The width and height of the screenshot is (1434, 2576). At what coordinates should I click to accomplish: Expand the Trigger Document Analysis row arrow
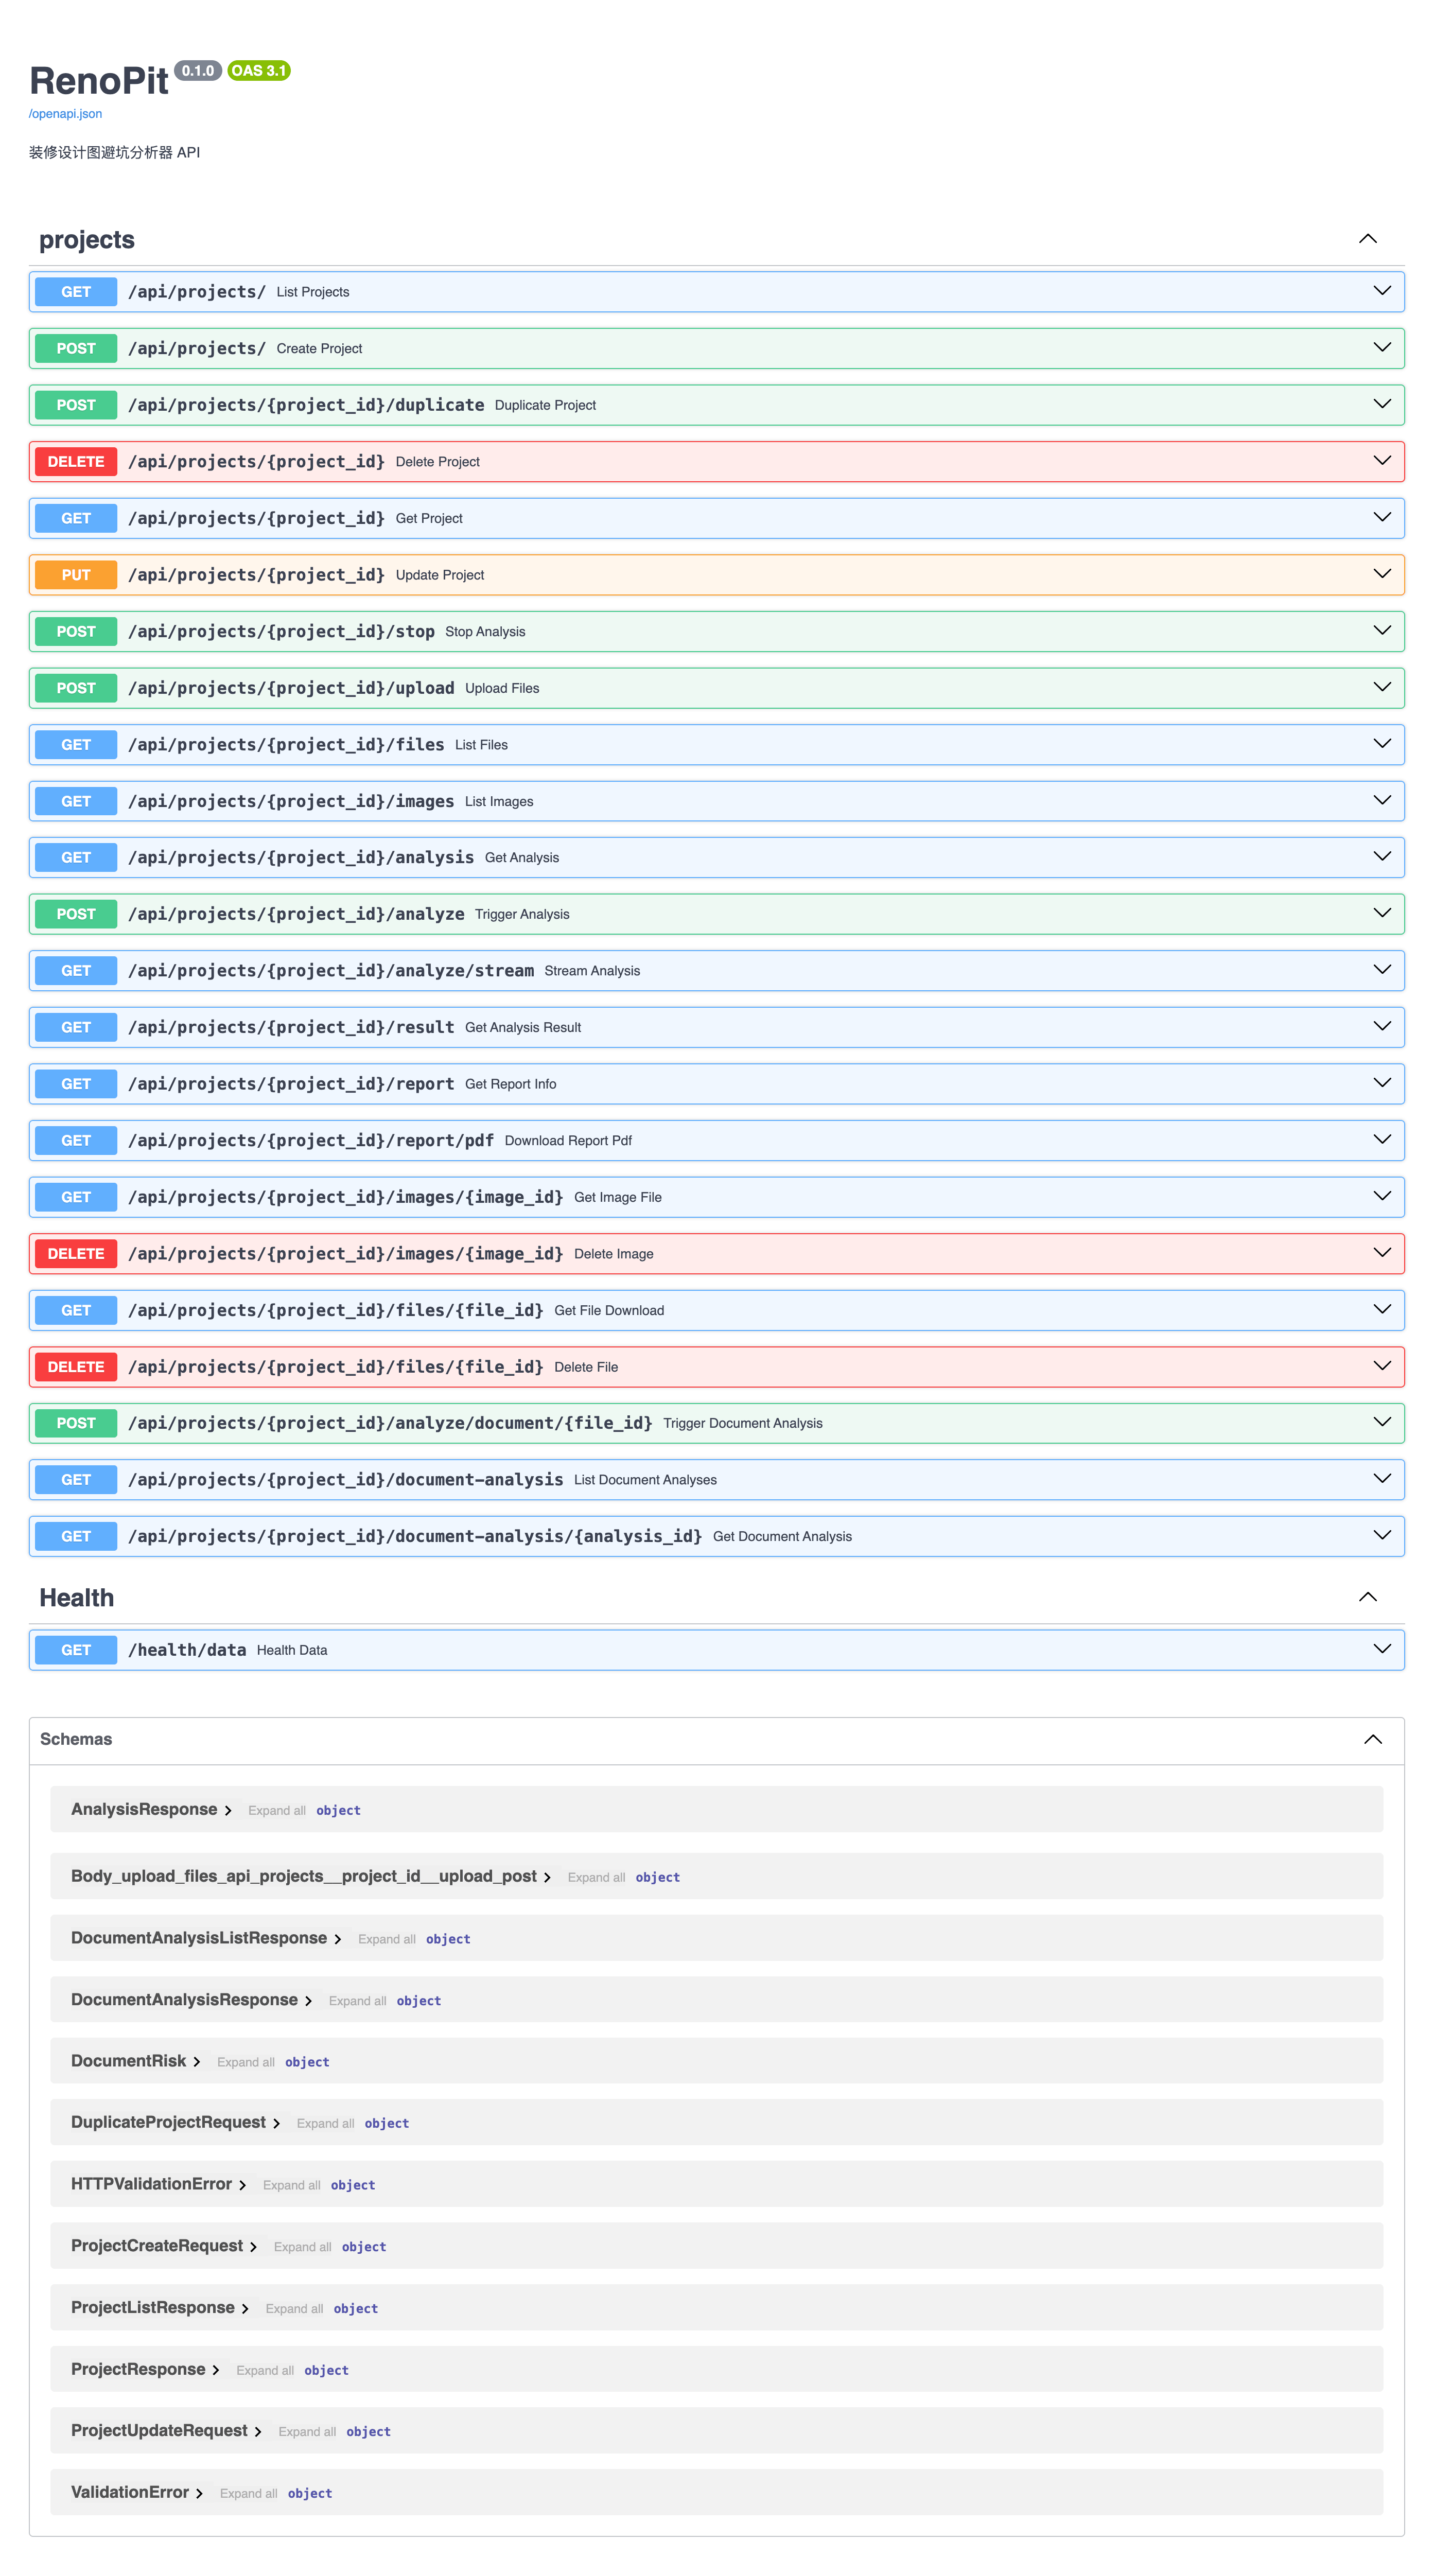coord(1382,1423)
